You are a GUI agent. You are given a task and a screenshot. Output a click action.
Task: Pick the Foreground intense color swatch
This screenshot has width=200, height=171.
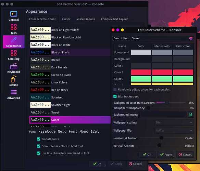pyautogui.click(x=162, y=52)
